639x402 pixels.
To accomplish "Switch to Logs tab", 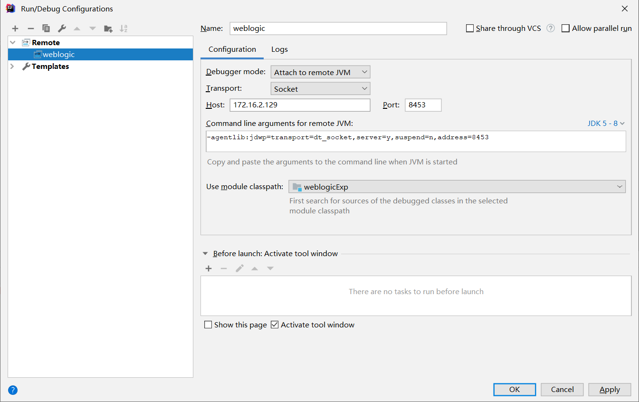I will coord(280,49).
